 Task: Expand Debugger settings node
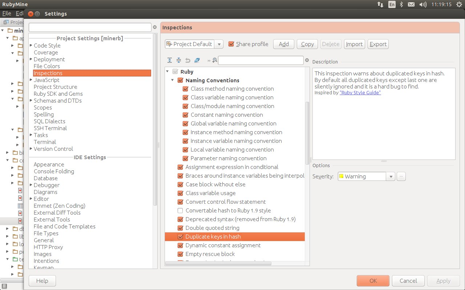coord(31,185)
